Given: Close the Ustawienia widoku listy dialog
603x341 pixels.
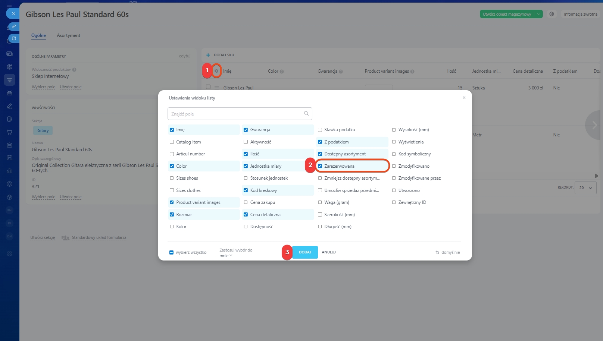Looking at the screenshot, I should [464, 98].
